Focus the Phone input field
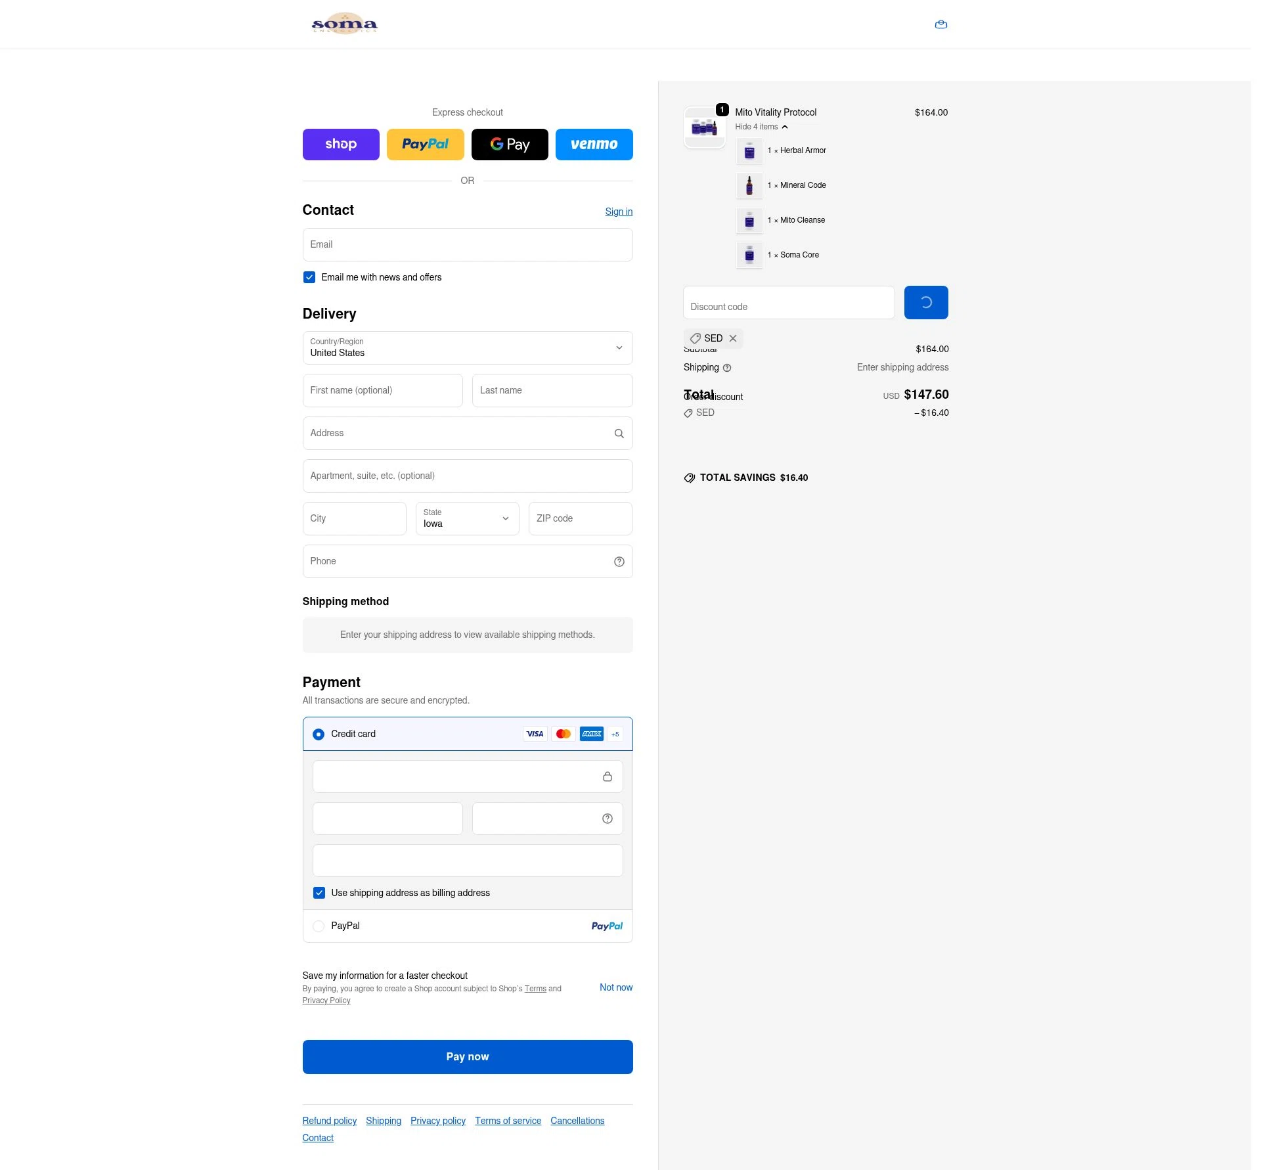Image resolution: width=1261 pixels, height=1170 pixels. [x=468, y=562]
